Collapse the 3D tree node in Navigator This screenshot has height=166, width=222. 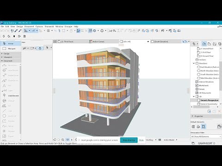[194, 96]
